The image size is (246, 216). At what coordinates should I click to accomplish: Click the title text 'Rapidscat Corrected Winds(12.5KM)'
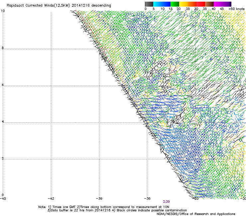pos(38,6)
